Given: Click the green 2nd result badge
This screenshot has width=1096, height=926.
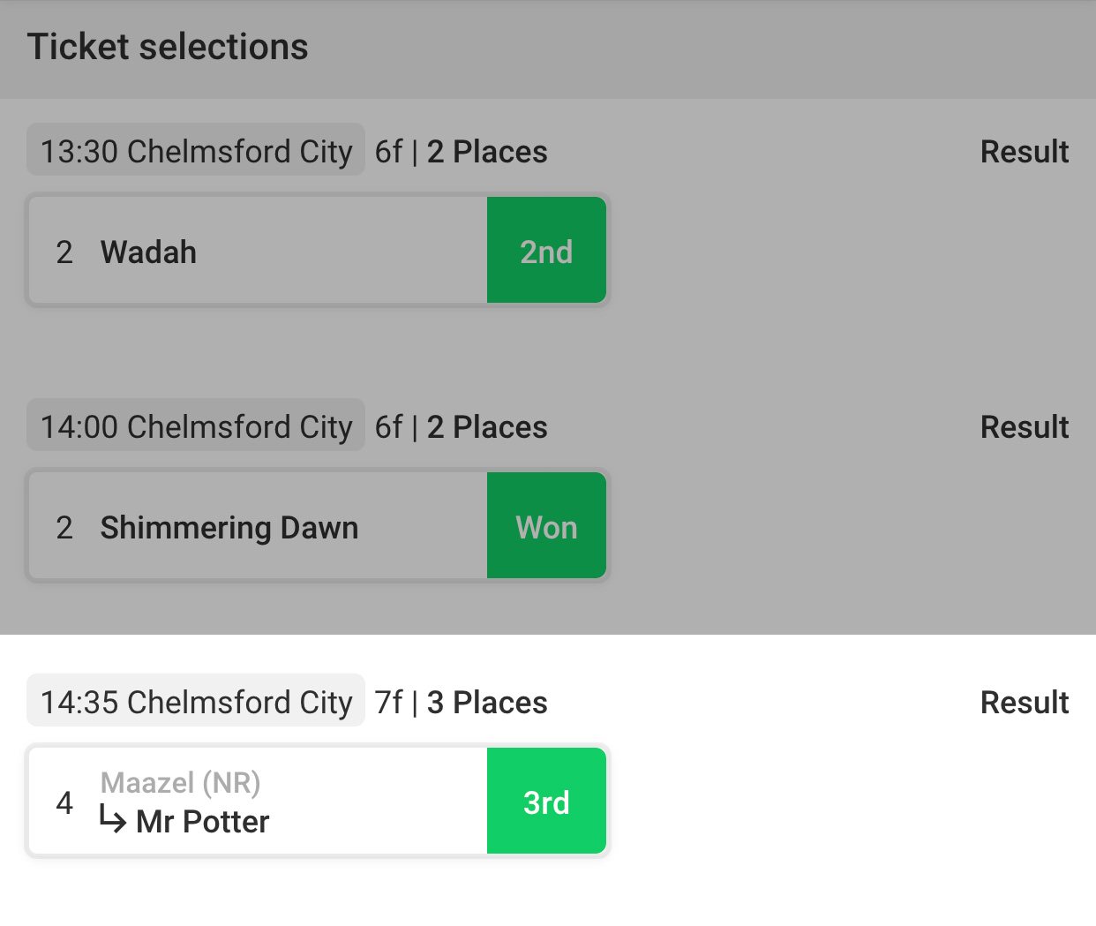Looking at the screenshot, I should [546, 252].
